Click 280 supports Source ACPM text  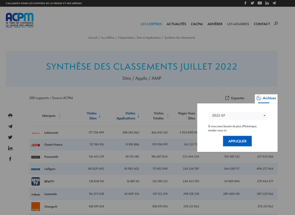click(x=51, y=98)
